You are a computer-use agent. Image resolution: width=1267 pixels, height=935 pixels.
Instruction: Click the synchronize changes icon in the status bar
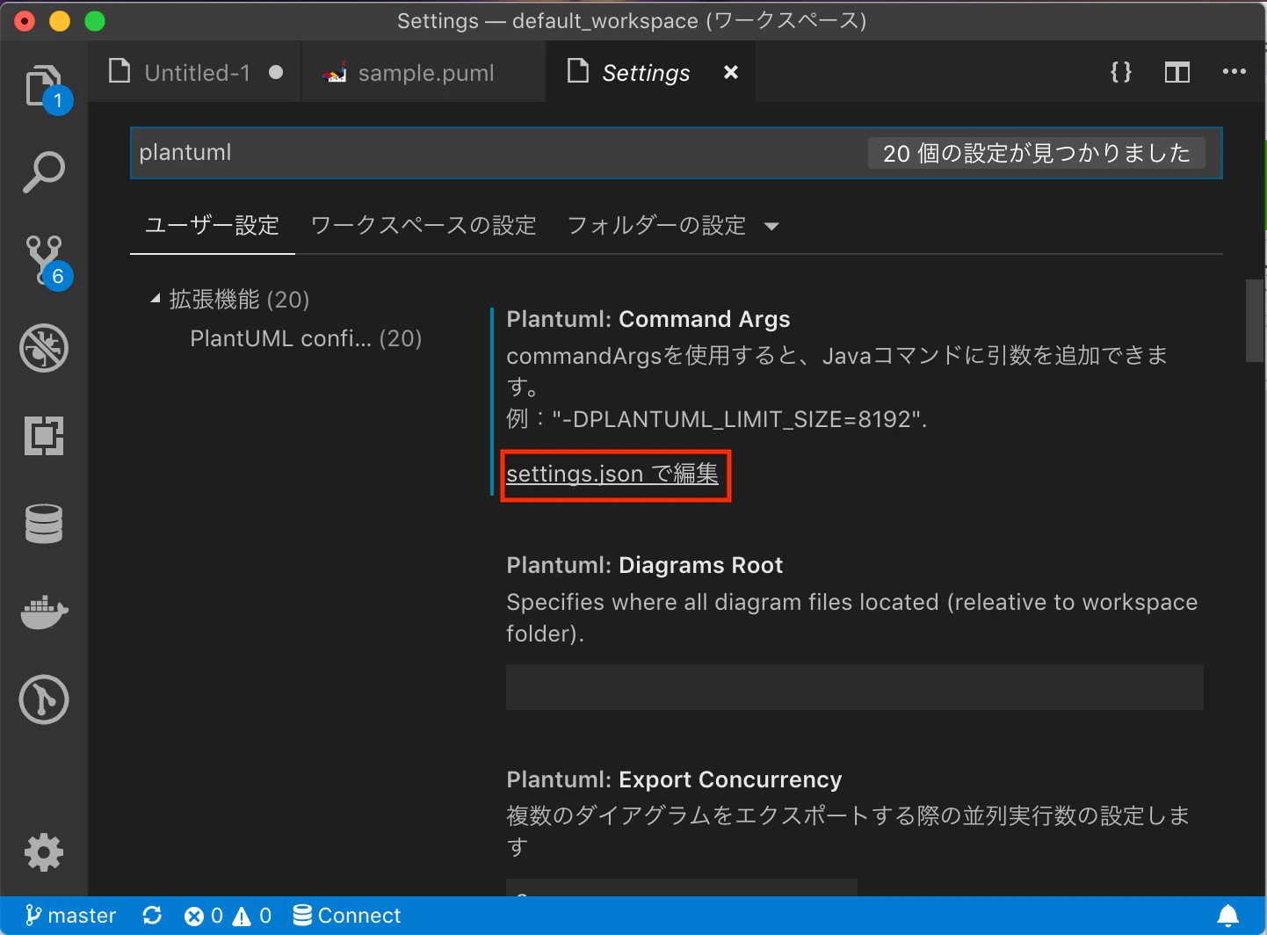(151, 915)
